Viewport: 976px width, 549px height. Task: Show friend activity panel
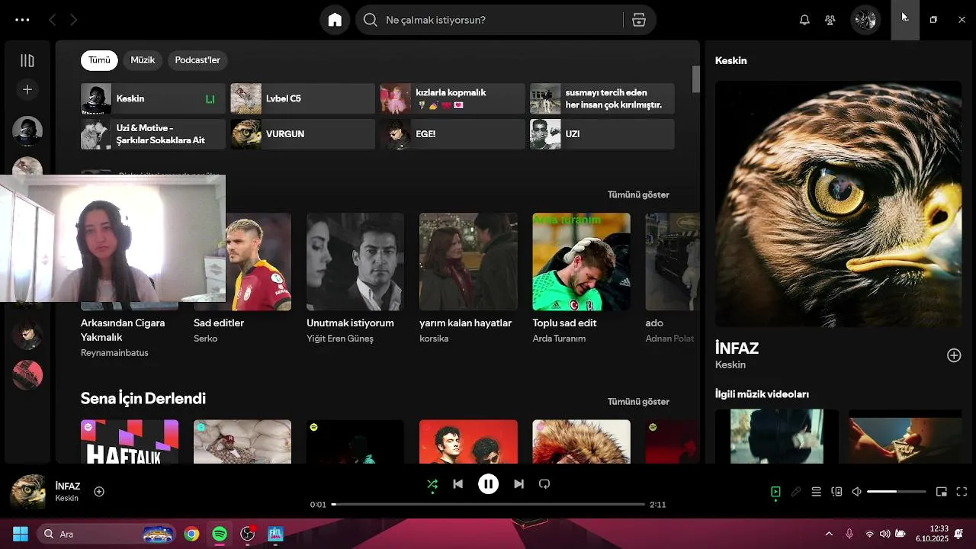coord(830,20)
